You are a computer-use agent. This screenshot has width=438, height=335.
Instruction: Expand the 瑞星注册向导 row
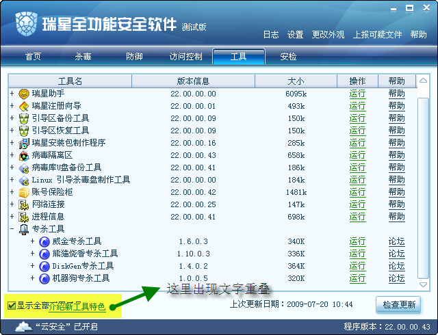pos(12,105)
